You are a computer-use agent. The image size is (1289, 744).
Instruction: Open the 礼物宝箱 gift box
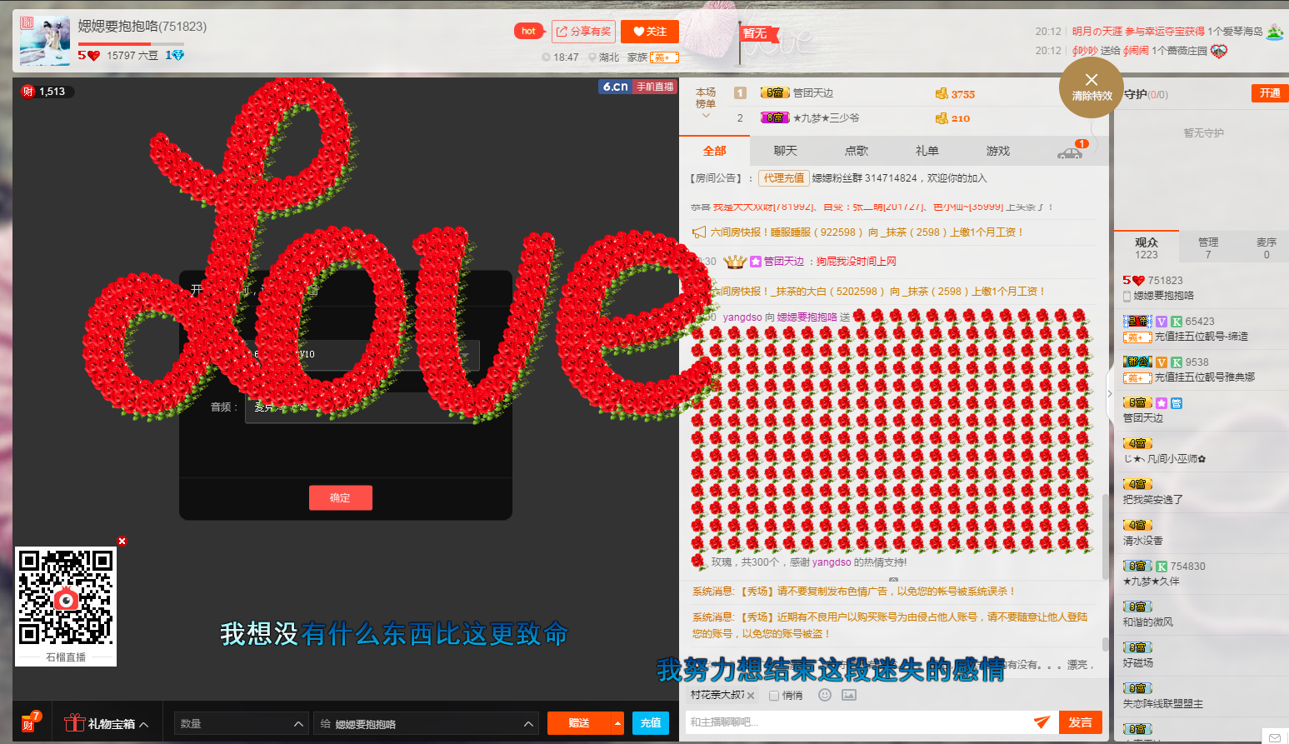tap(107, 723)
